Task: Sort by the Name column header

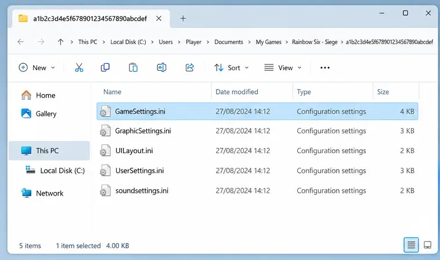Action: (112, 92)
